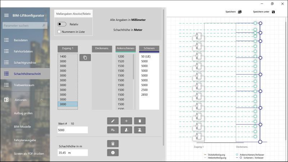Click the trash delete value button
Image resolution: width=288 pixels, height=162 pixels.
pos(140,121)
